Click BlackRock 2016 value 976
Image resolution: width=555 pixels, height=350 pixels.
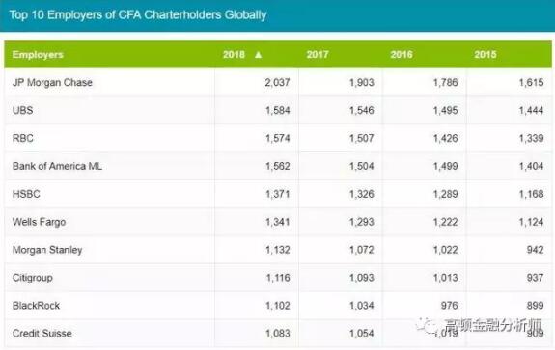coord(450,306)
